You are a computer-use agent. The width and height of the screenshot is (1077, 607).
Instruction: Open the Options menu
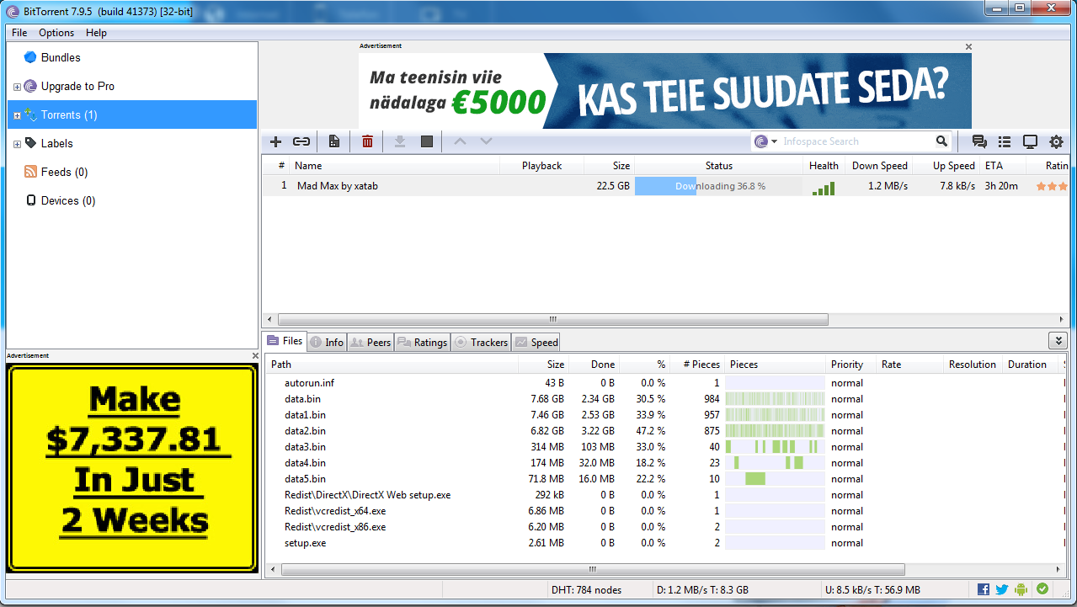[56, 33]
